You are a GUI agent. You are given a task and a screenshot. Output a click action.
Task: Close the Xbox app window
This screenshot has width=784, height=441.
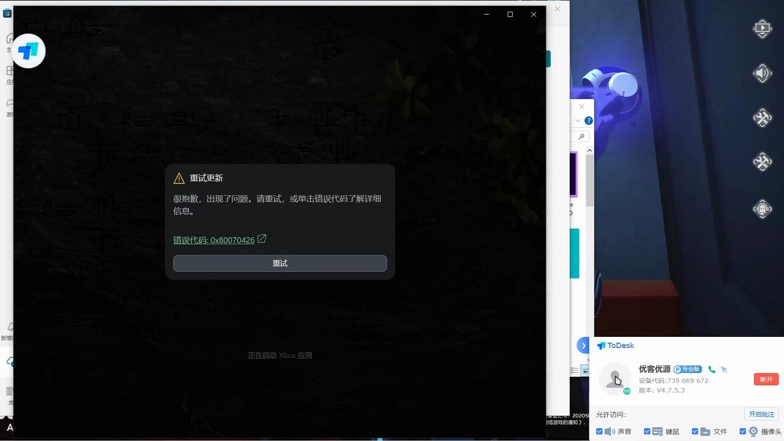coord(534,14)
